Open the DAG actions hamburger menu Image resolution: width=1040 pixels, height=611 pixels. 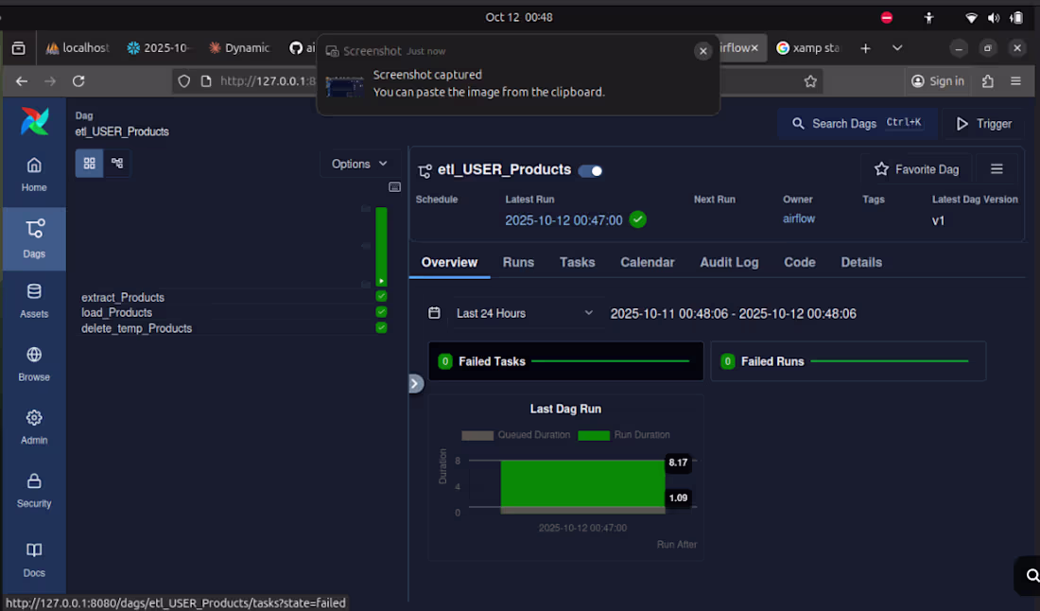tap(997, 168)
